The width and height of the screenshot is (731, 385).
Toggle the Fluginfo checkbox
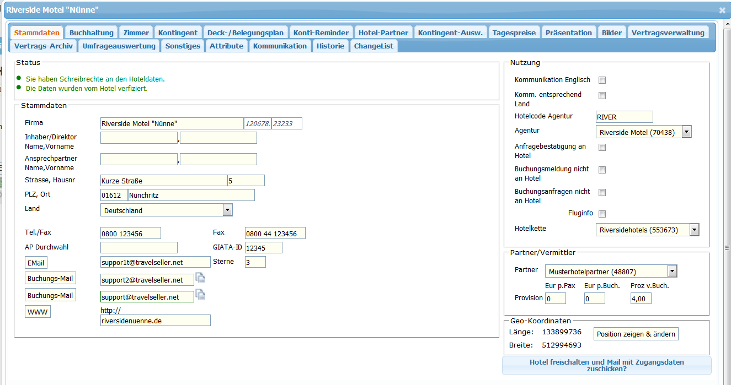coord(602,214)
